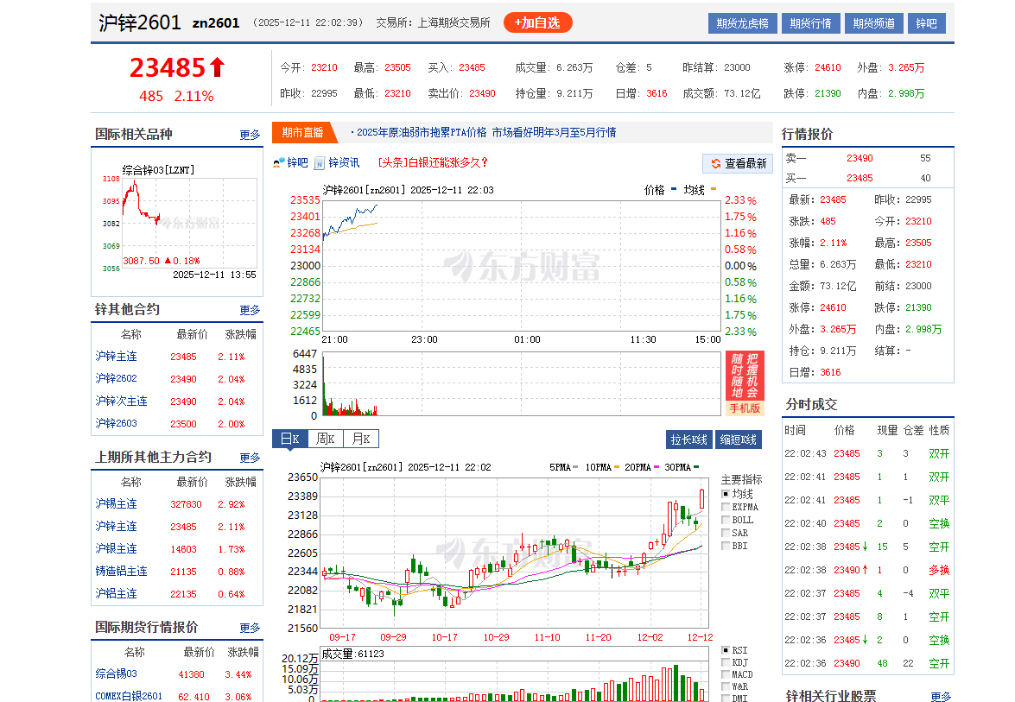This screenshot has width=1015, height=702.
Task: Click 涨停 value 24610 in header
Action: (x=828, y=68)
